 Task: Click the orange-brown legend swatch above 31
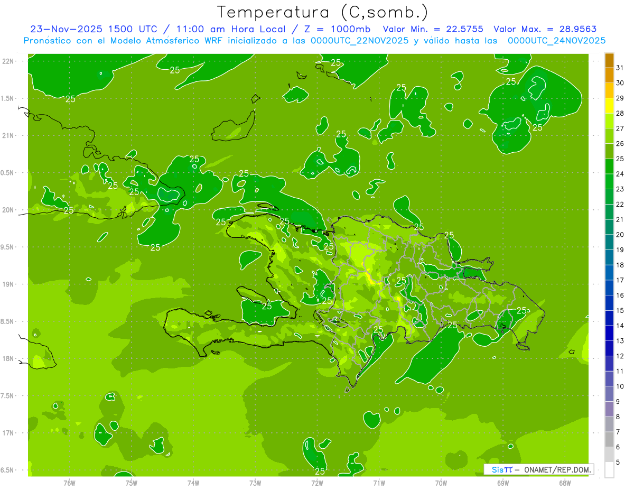[x=609, y=60]
